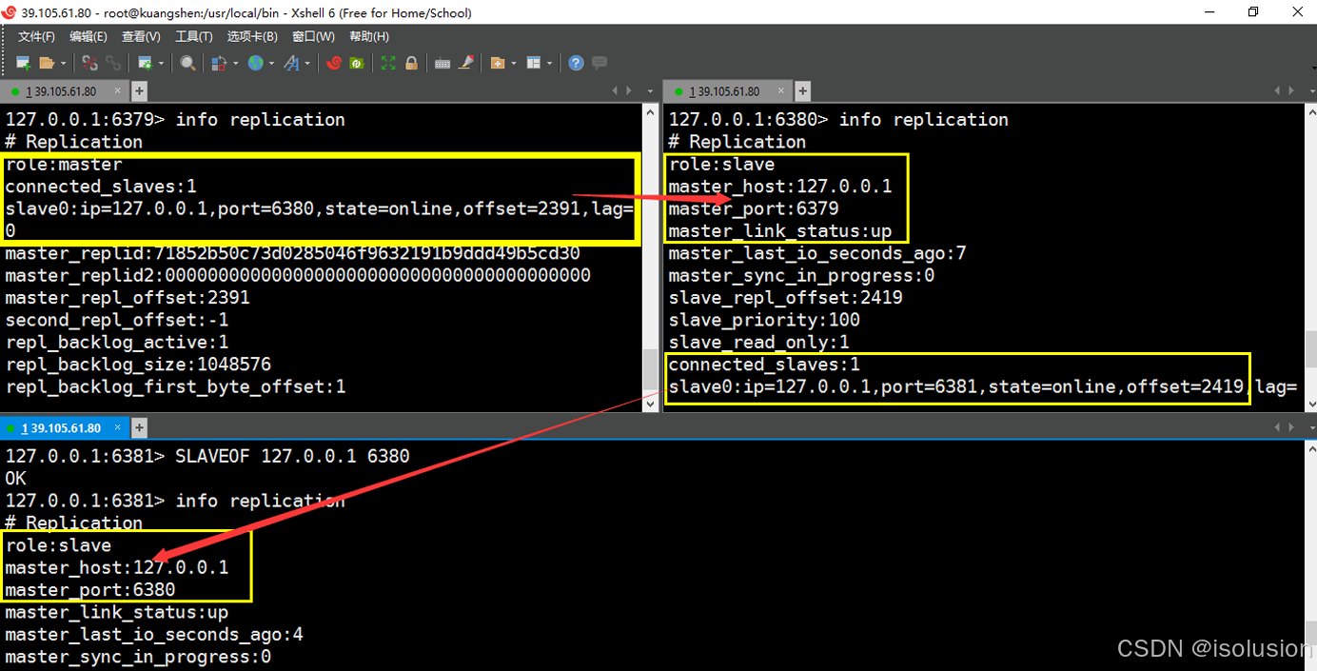Click the red Xshell swirl icon
Viewport: 1317px width, 671px height.
click(334, 63)
